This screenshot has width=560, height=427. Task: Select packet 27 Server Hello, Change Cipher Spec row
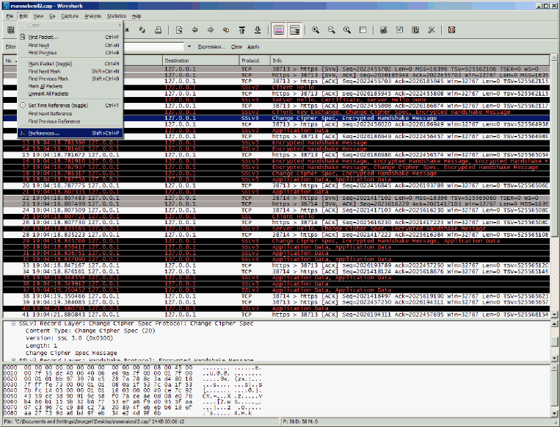(x=277, y=229)
